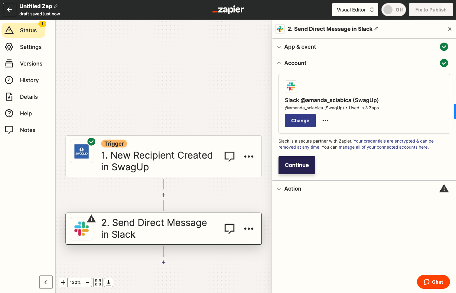Open three-dot menu on SwagUp trigger step
Image resolution: width=456 pixels, height=293 pixels.
249,156
